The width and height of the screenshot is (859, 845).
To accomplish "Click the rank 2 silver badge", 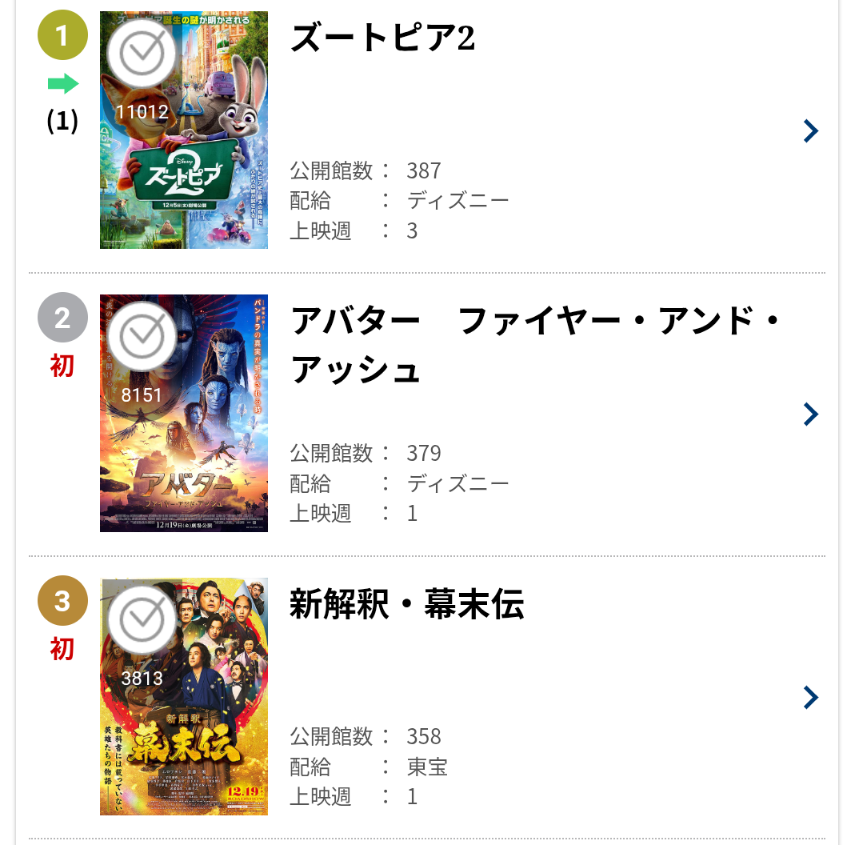I will (x=62, y=318).
